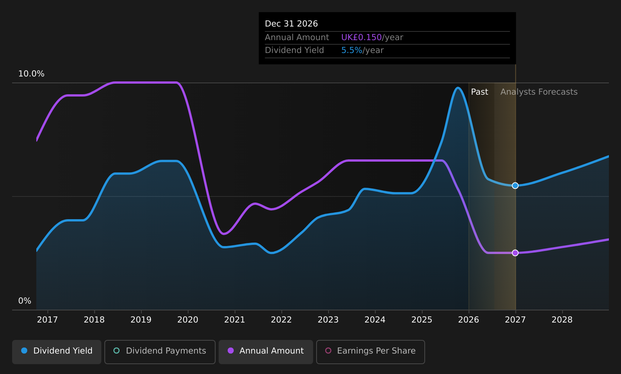Click the 2017 x-axis label
This screenshot has height=374, width=621.
[47, 320]
